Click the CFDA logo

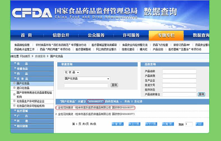tap(32, 13)
